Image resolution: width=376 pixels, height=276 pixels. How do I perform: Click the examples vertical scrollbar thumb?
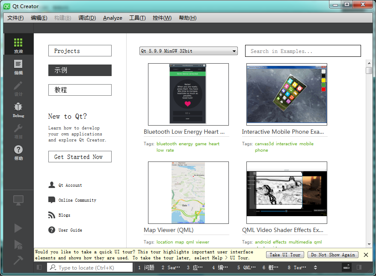pos(369,70)
